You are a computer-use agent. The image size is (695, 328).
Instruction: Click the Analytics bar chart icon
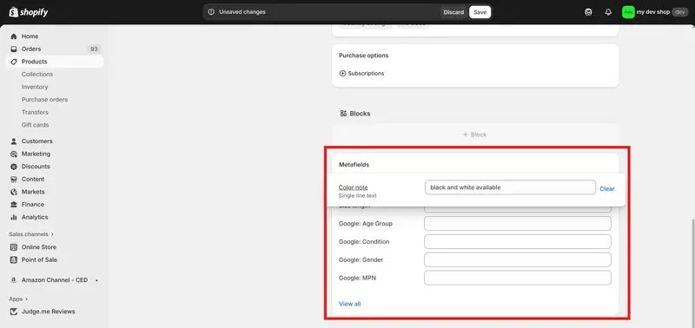click(x=14, y=217)
